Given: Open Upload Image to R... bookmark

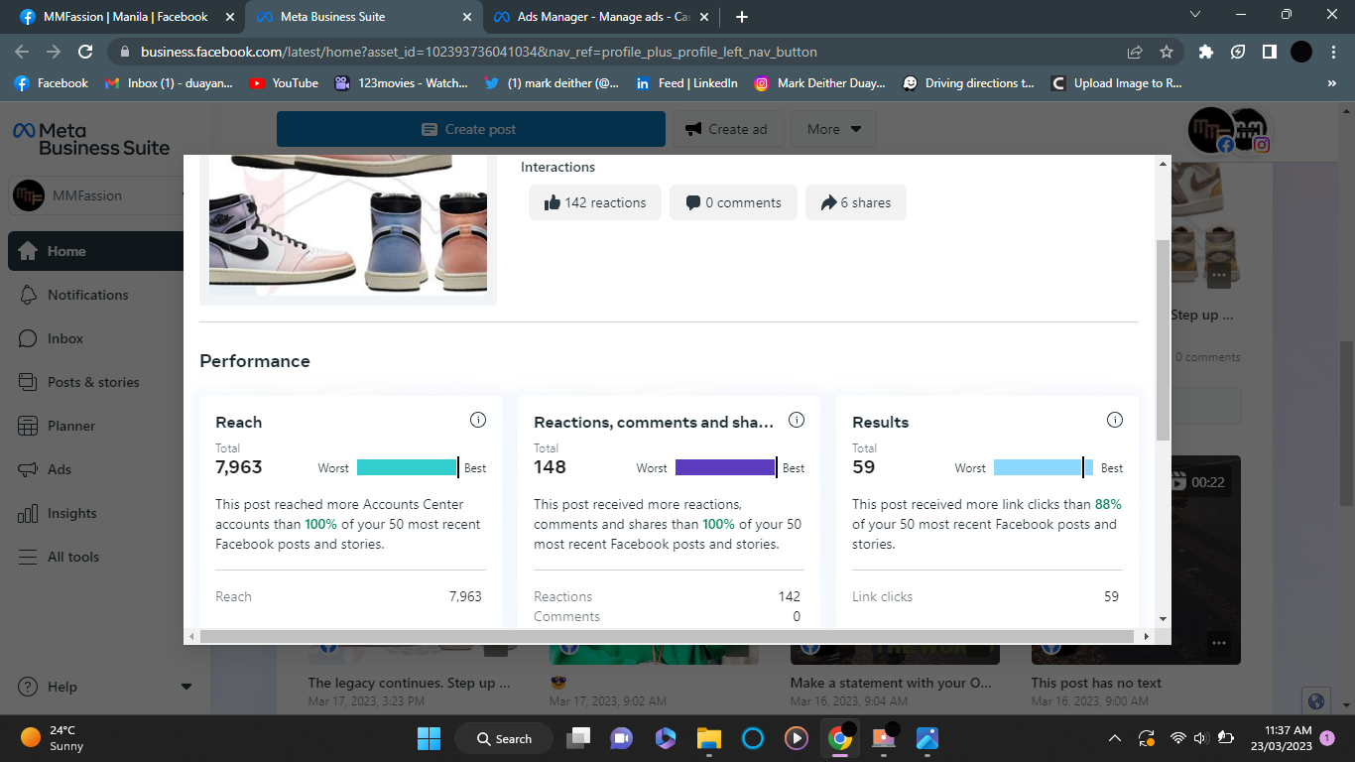Looking at the screenshot, I should [1116, 83].
